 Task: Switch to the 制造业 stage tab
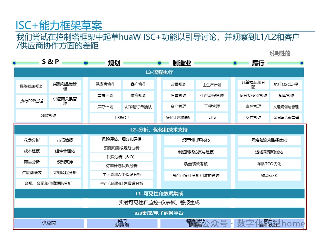point(182,63)
